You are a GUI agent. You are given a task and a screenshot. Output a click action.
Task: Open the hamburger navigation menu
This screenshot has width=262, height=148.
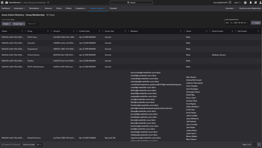click(x=2, y=3)
